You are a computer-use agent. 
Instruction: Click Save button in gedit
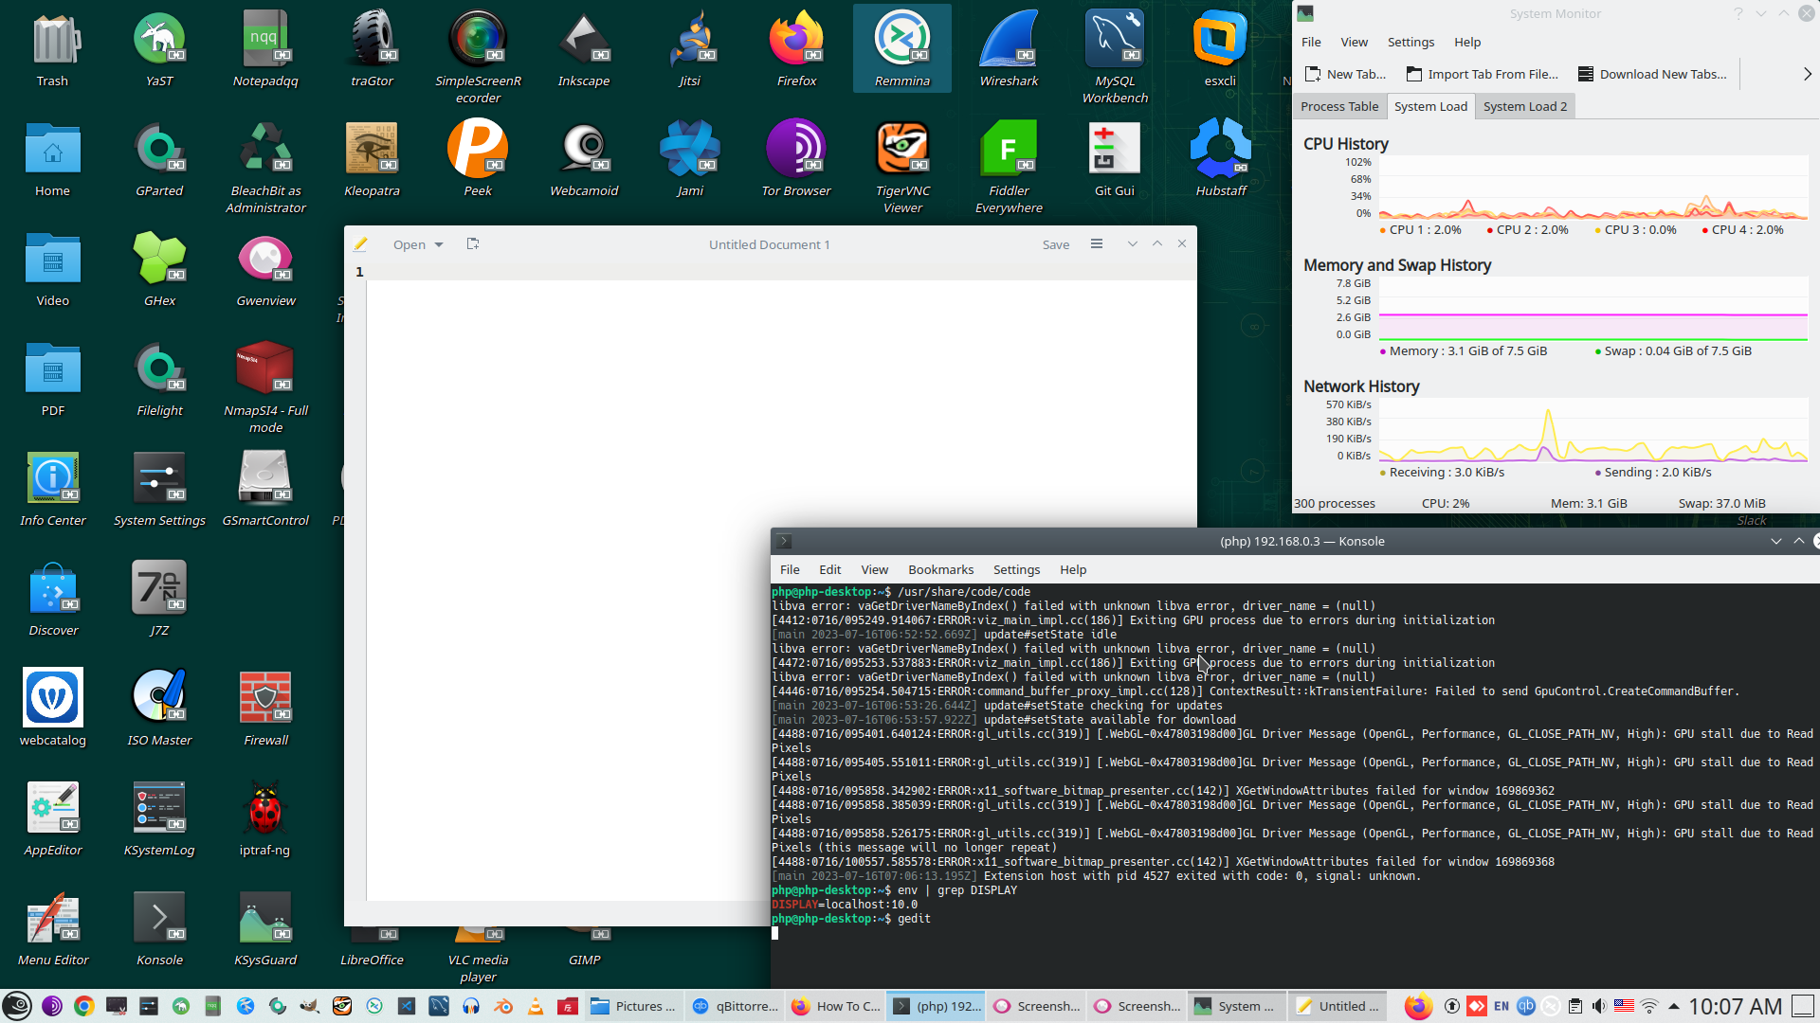pyautogui.click(x=1056, y=244)
